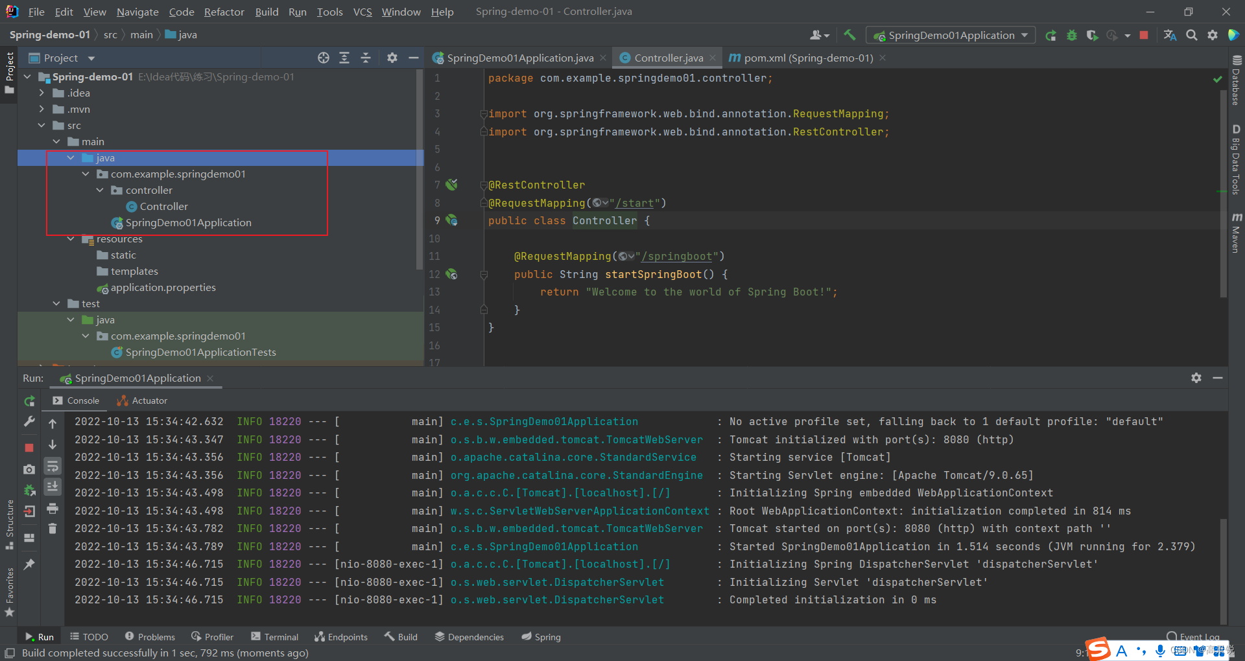Rerun SpringDemo01Application from top toolbar
The height and width of the screenshot is (661, 1245).
pos(1051,35)
